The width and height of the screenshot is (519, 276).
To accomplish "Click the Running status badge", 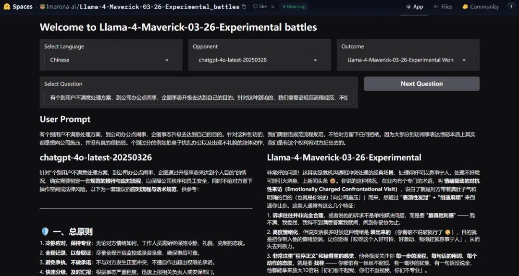I will pyautogui.click(x=294, y=7).
